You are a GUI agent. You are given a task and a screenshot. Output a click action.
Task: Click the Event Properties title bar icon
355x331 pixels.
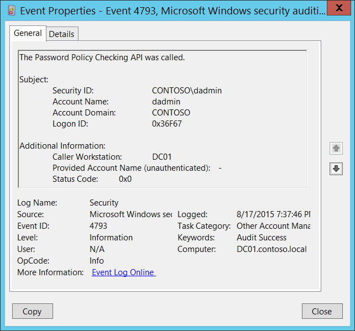coord(11,9)
